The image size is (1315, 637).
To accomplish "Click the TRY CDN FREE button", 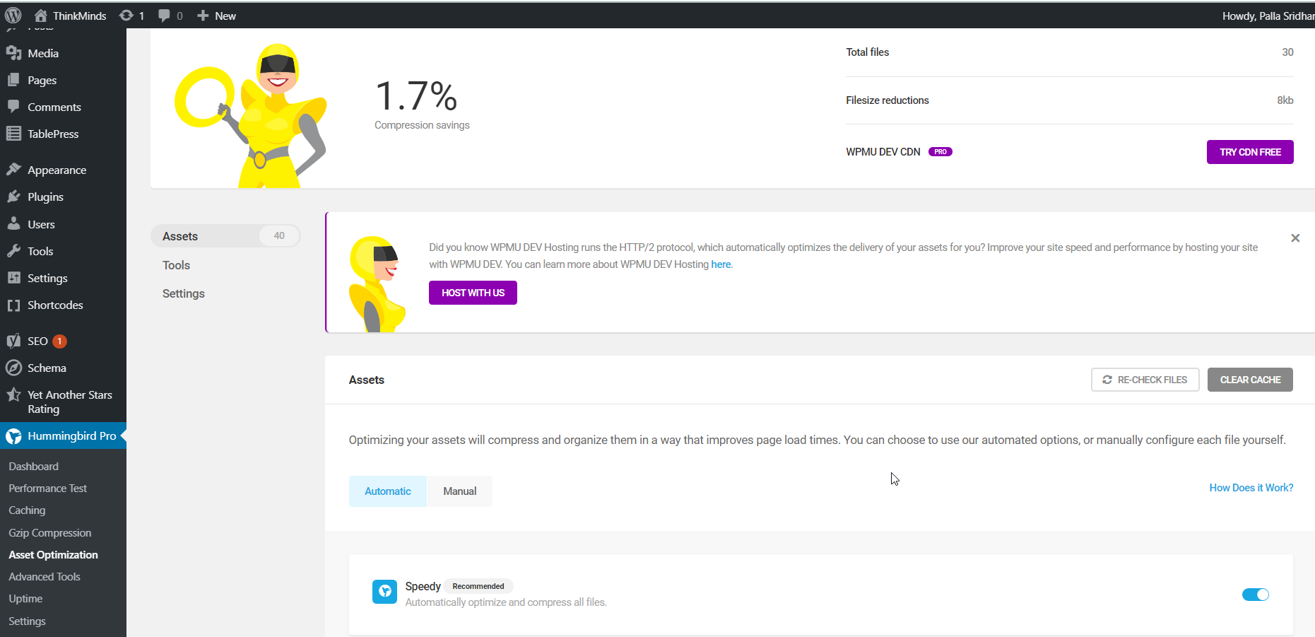I will tap(1250, 152).
